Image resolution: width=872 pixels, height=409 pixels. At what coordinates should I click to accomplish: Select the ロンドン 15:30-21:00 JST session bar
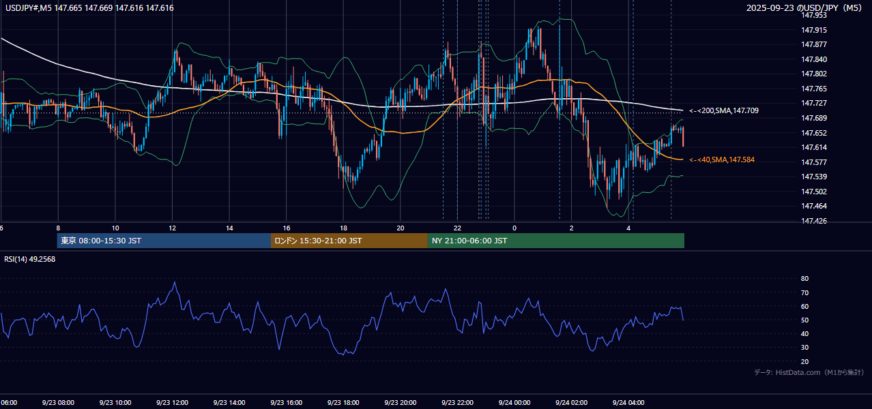click(349, 241)
